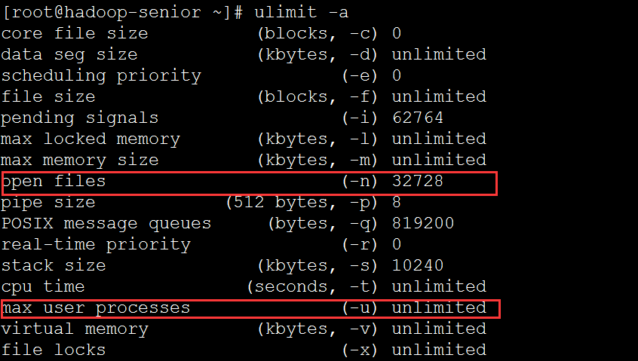Click the ulimit -a command text

(x=302, y=12)
